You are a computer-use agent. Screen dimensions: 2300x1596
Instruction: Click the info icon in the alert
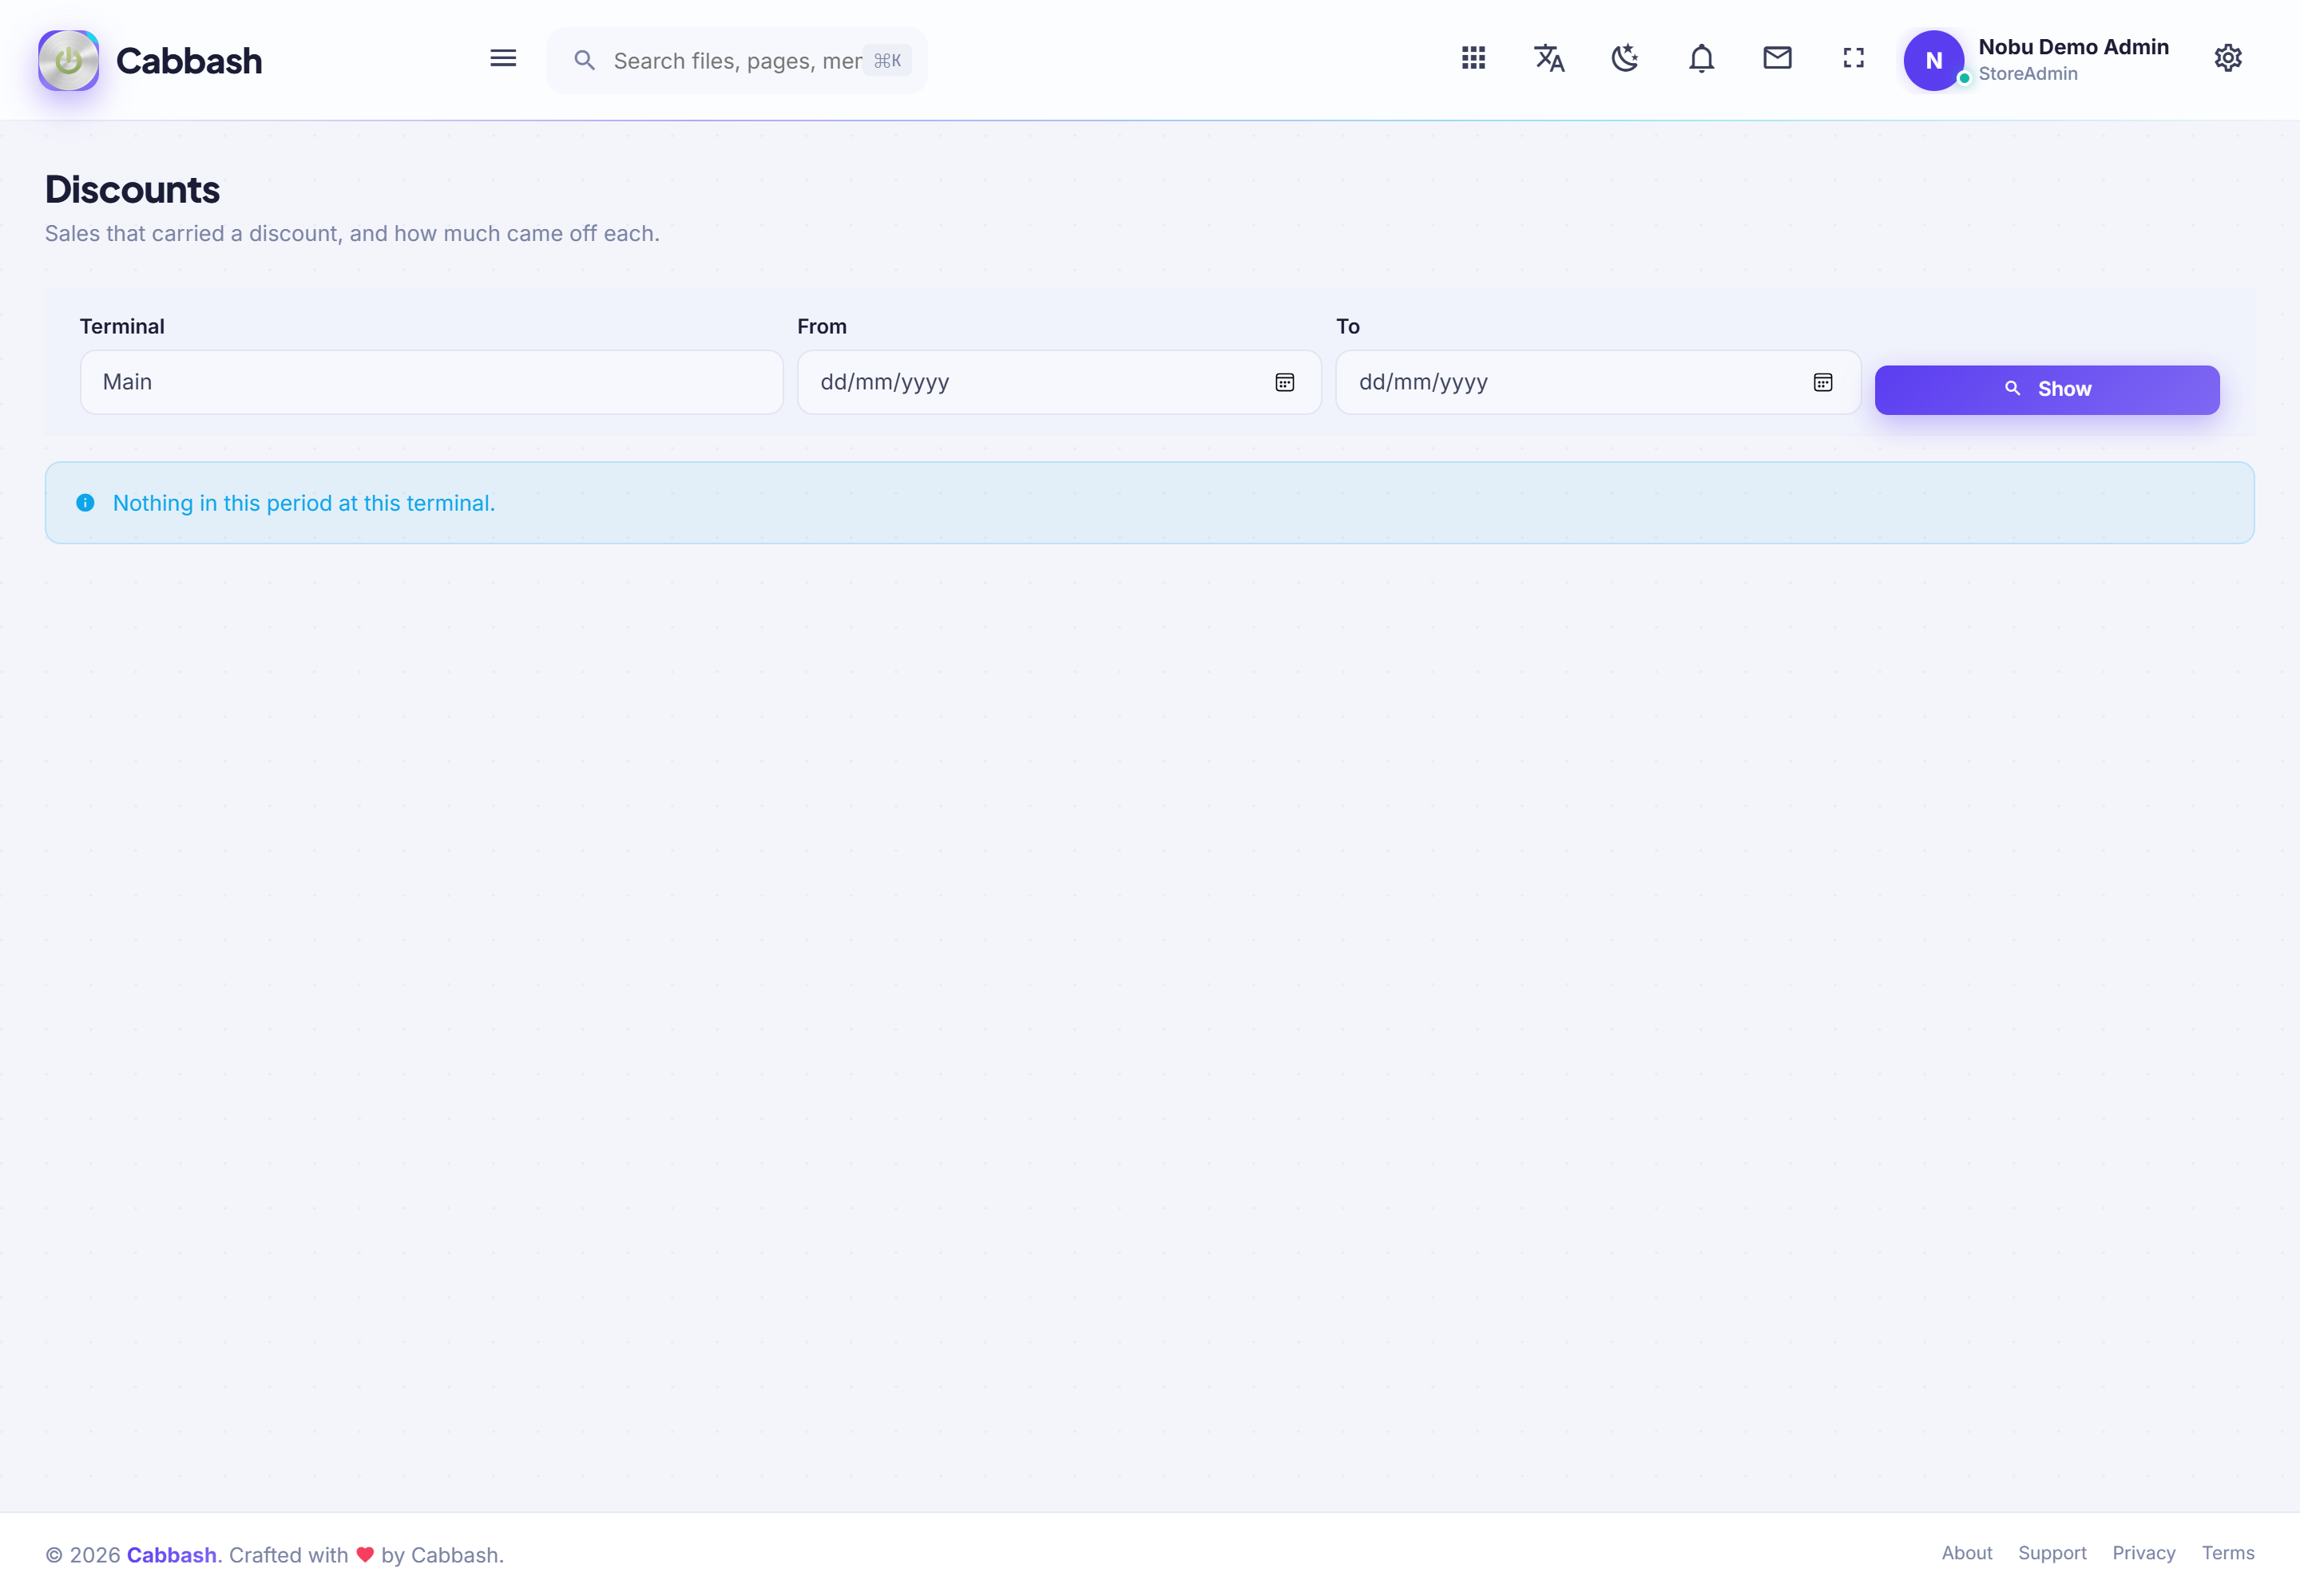[x=86, y=503]
